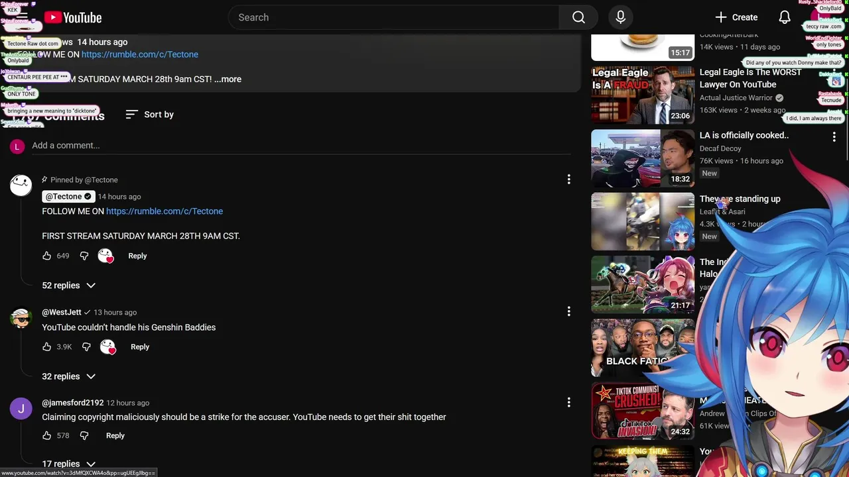Screen dimensions: 849x477
Task: Open Legal Eagle Is A Fraud thumbnail
Action: pos(643,95)
